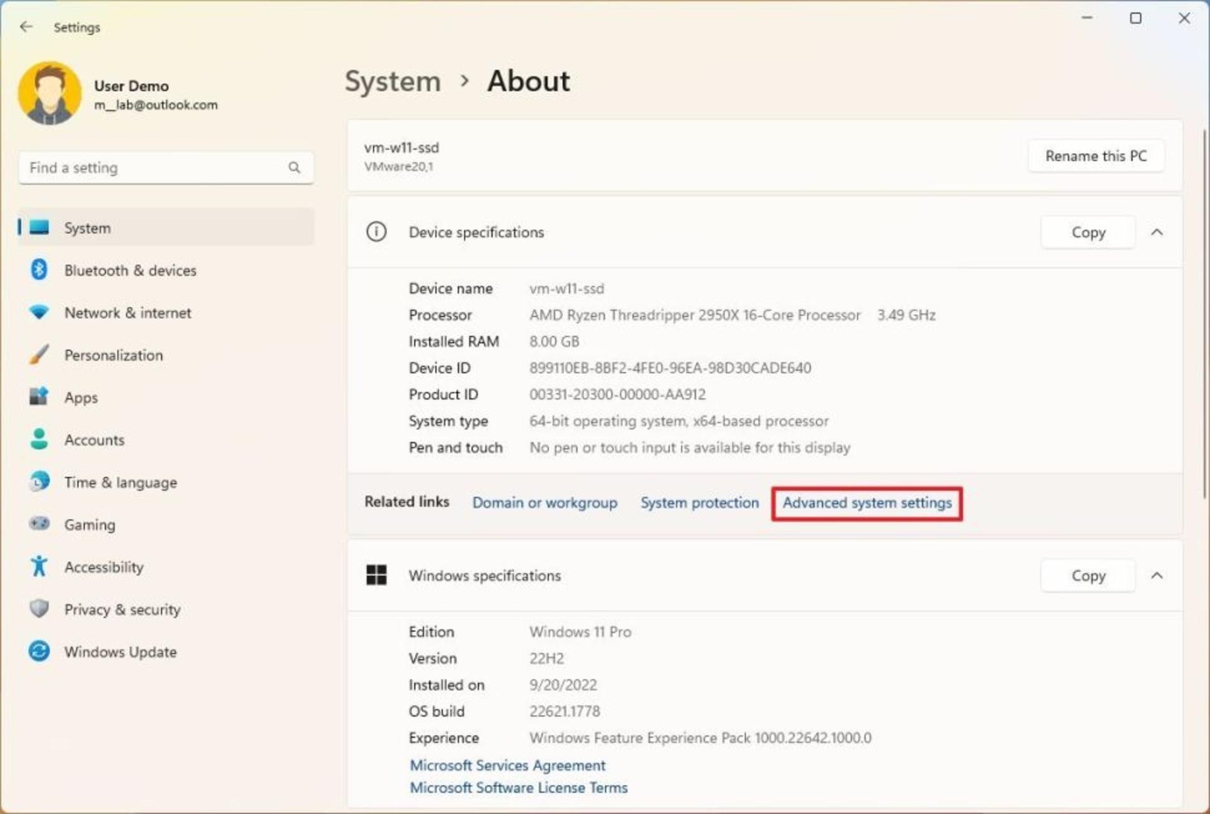This screenshot has height=814, width=1210.
Task: Go to Windows Update page
Action: [x=166, y=651]
